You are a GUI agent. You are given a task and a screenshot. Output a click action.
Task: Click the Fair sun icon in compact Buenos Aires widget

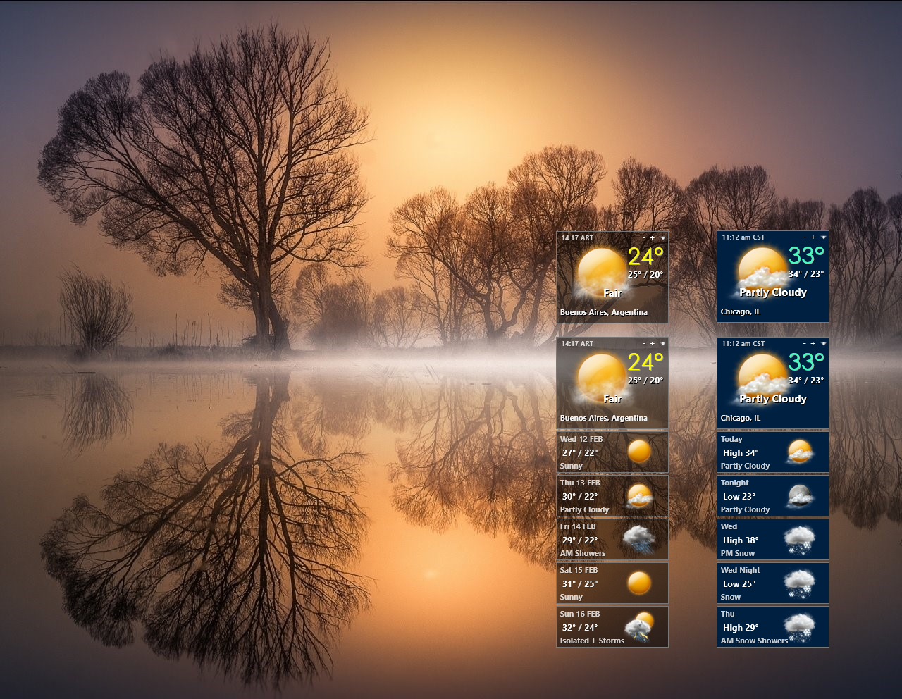click(x=600, y=272)
